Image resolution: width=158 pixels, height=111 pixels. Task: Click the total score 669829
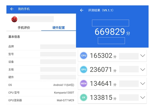coord(110,32)
